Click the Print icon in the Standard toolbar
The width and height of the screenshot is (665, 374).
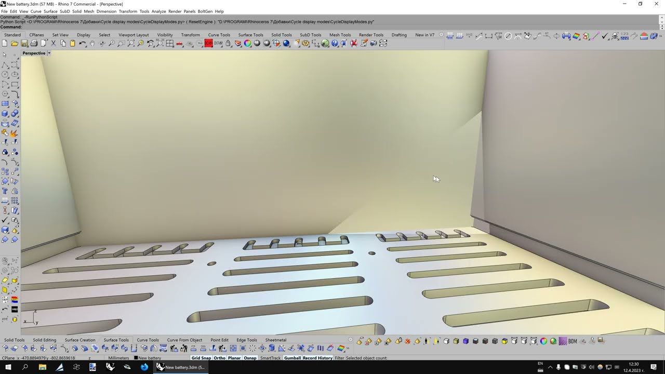tap(34, 44)
